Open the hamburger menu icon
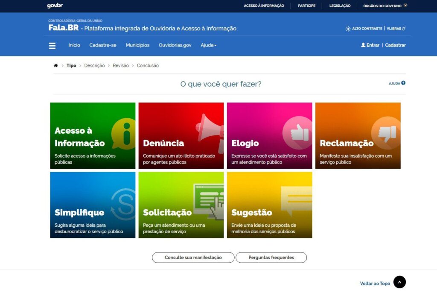This screenshot has height=293, width=437. pyautogui.click(x=52, y=45)
